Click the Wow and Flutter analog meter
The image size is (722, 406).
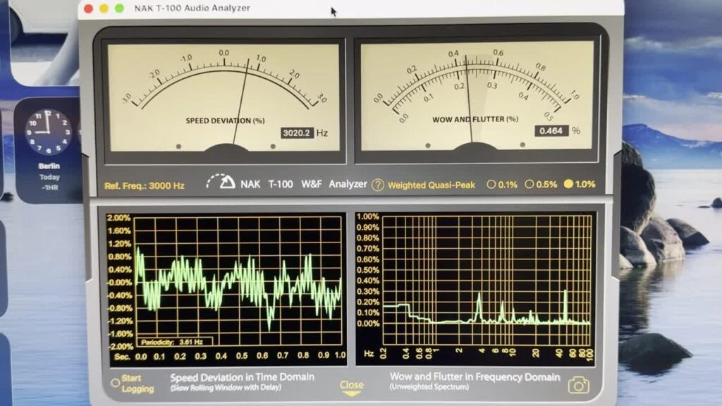click(x=477, y=96)
